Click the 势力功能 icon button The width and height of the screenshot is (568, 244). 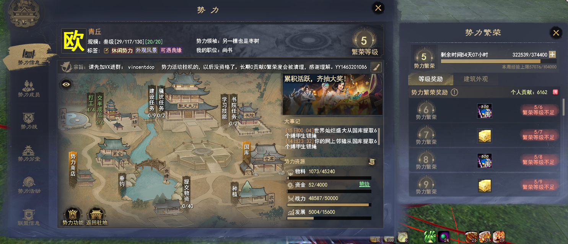coord(73,216)
